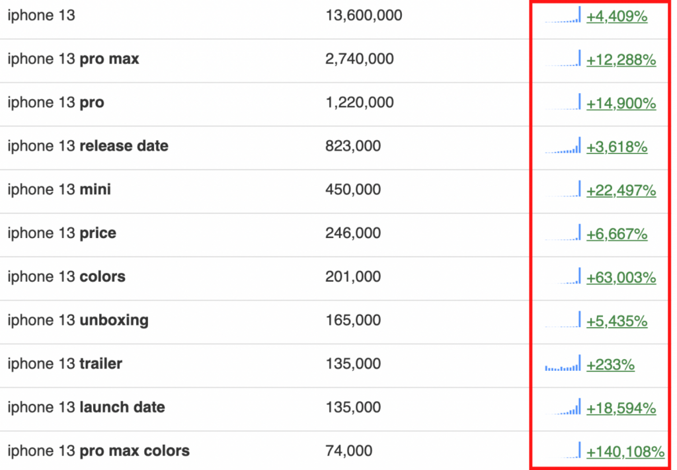Open the +14,900% trend link

click(621, 104)
